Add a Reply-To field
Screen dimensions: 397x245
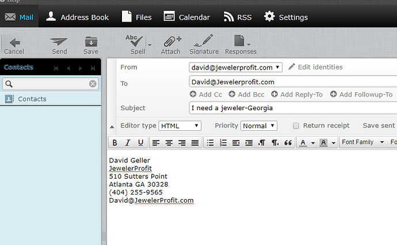click(x=297, y=95)
